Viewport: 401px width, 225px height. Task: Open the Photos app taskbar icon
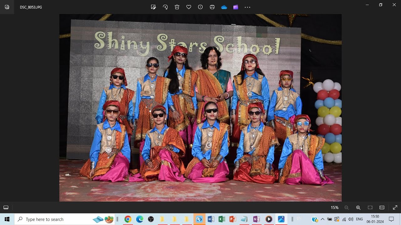coord(281,219)
